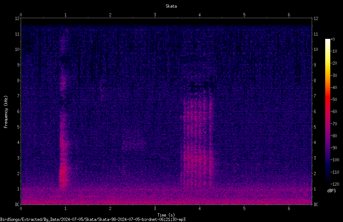Viewport: 343px width, 222px height.
Task: Click the "-120" color scale label
Action: point(335,184)
